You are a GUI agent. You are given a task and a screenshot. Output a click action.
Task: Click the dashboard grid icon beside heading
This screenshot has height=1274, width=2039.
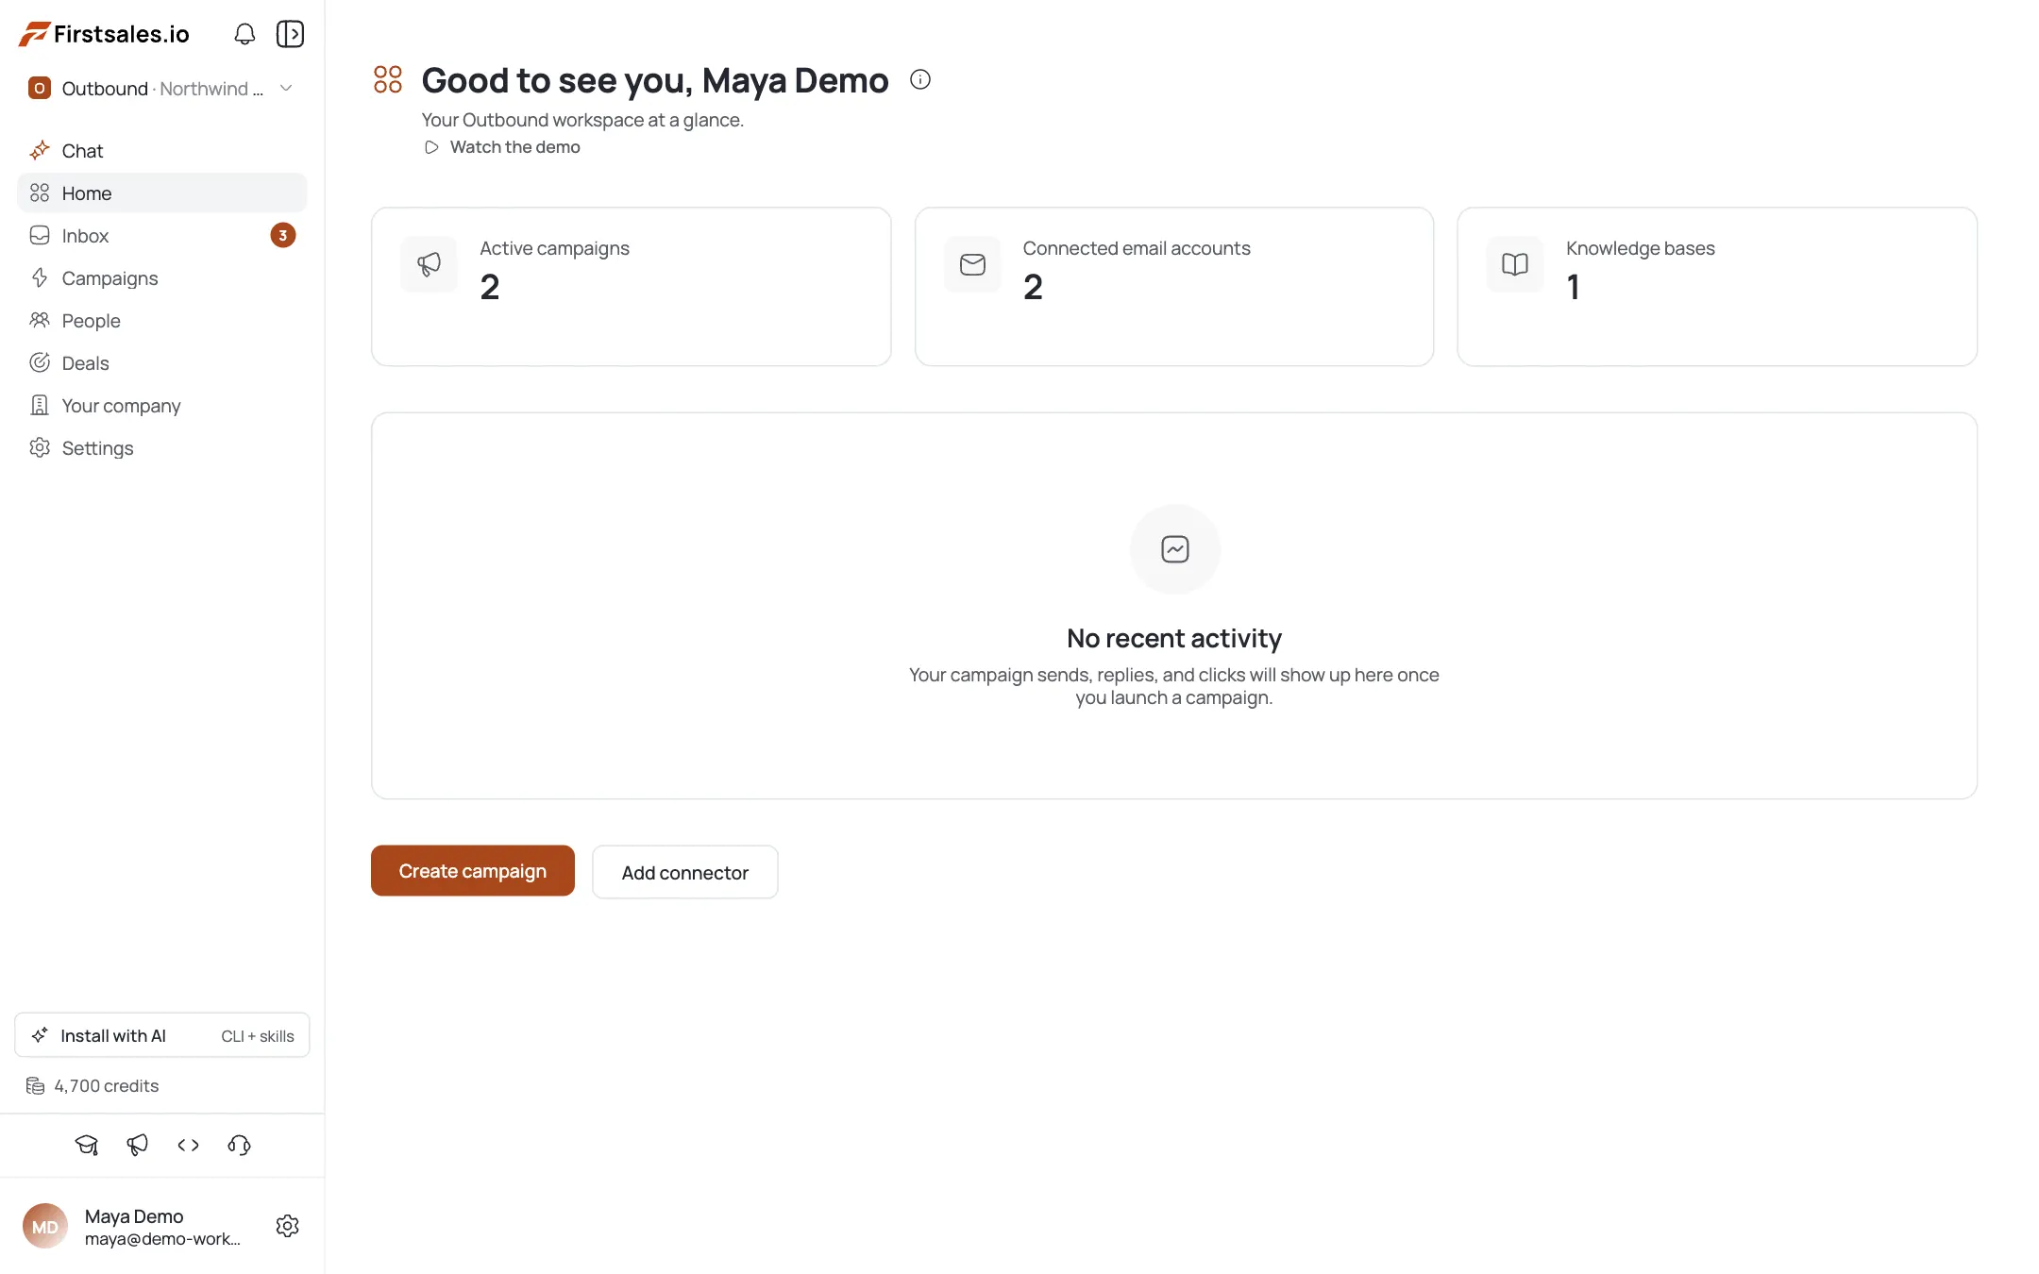point(388,80)
